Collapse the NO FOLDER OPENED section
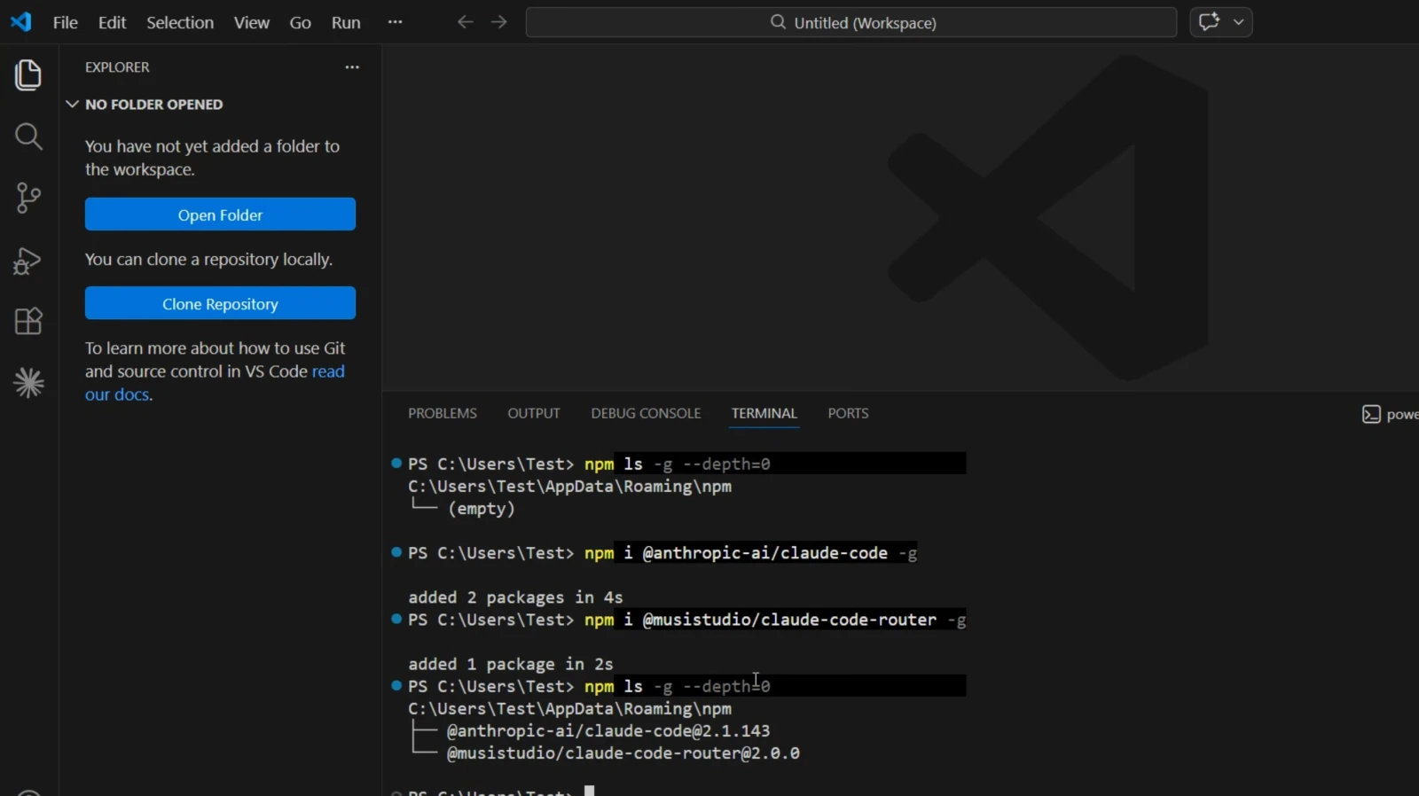Screen dimensions: 1419x796 (x=145, y=105)
